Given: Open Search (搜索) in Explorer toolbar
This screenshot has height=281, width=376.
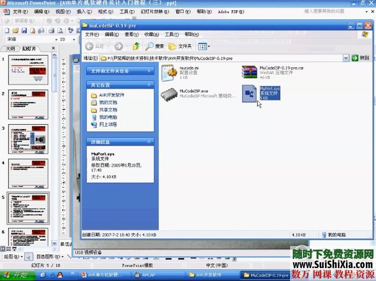Looking at the screenshot, I should 155,46.
